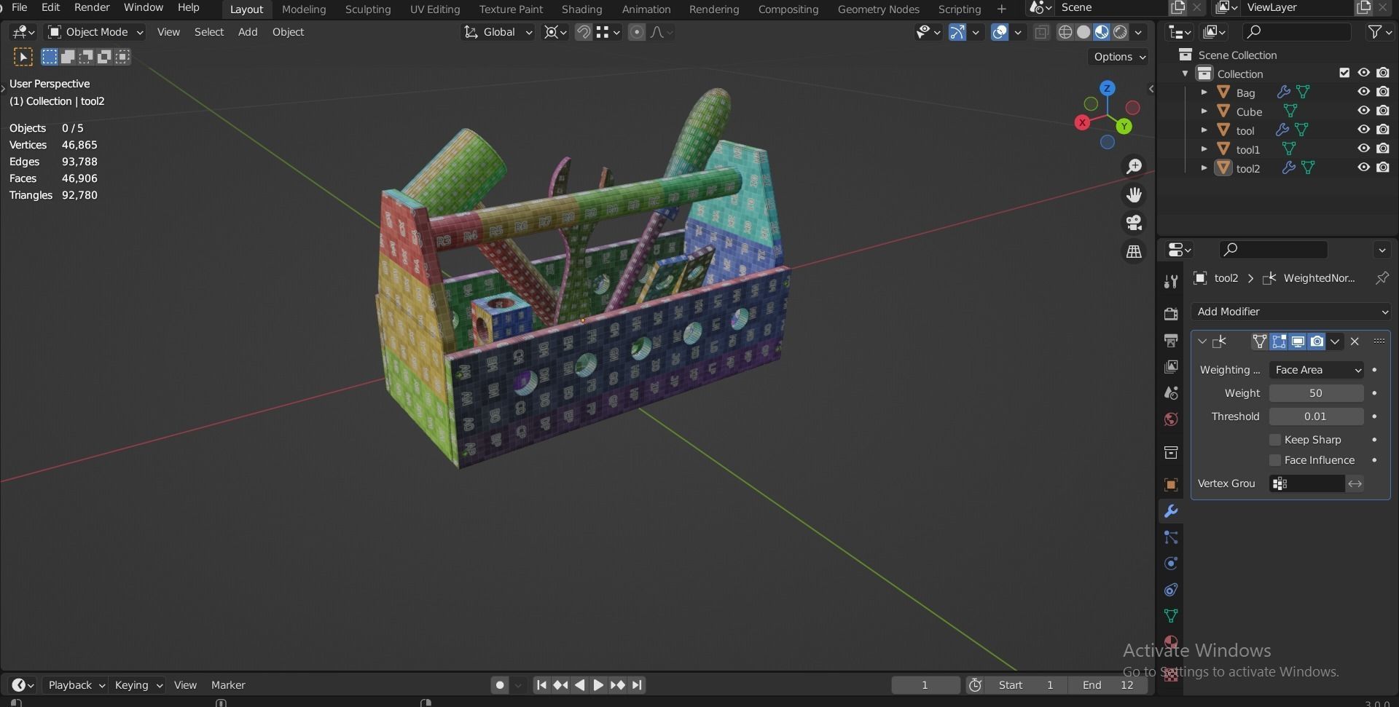This screenshot has width=1399, height=707.
Task: Click the zoom view magnifier icon
Action: click(x=1134, y=167)
